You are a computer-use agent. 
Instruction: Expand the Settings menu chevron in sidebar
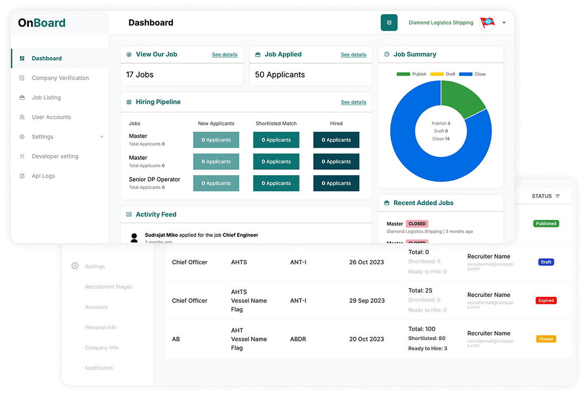point(102,137)
